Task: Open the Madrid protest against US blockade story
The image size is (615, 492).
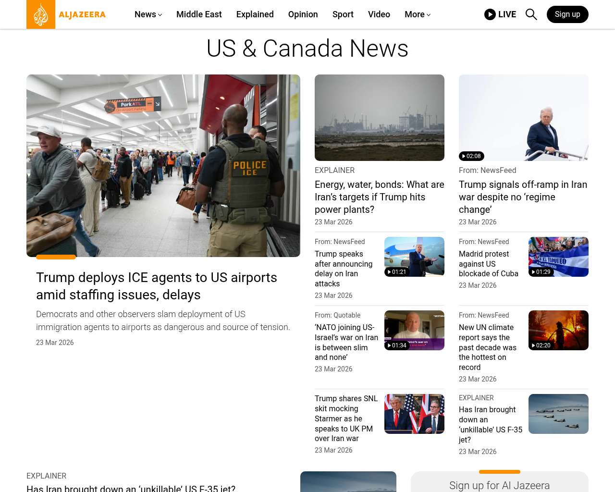Action: 489,264
